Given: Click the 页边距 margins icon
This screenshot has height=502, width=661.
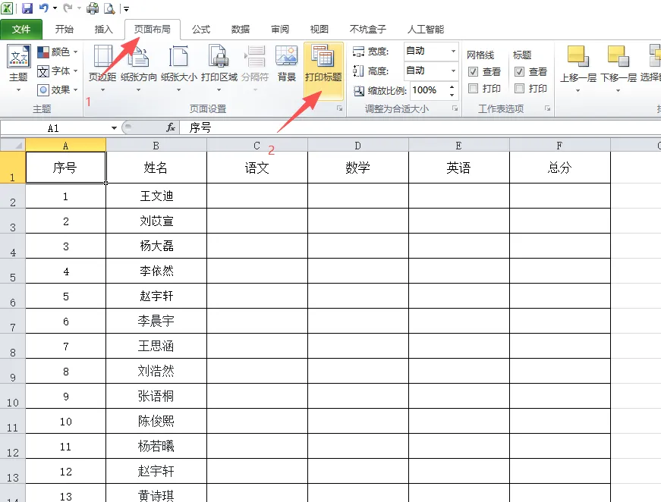Looking at the screenshot, I should coord(102,58).
